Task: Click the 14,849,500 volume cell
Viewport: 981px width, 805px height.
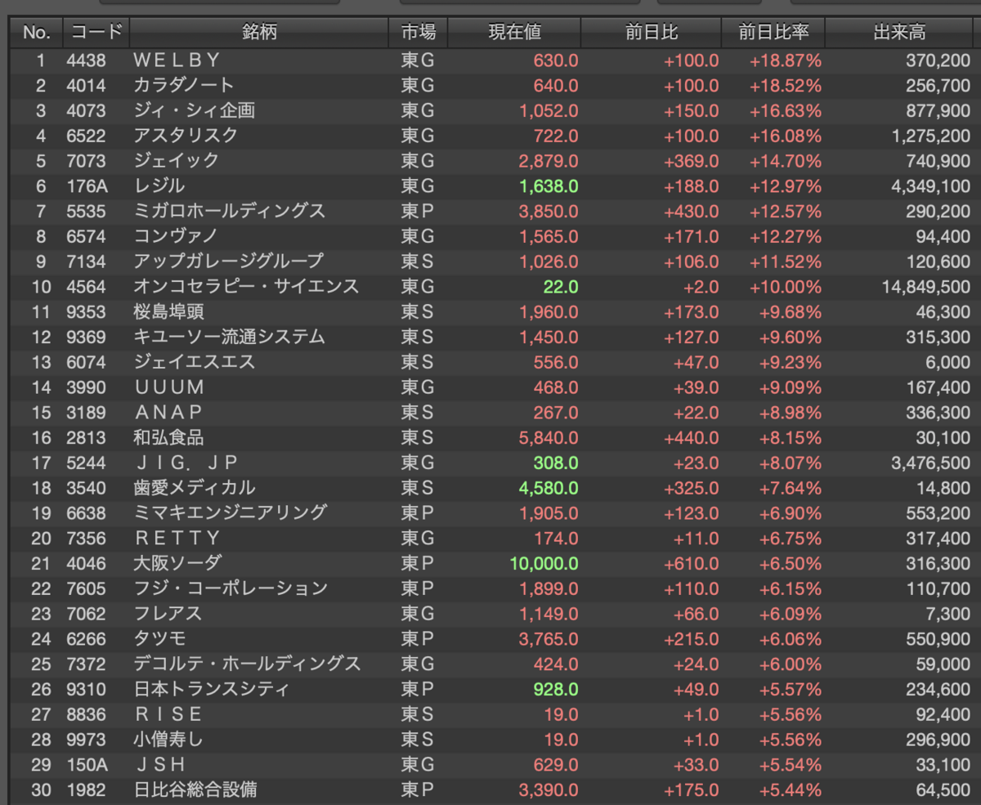Action: [927, 287]
